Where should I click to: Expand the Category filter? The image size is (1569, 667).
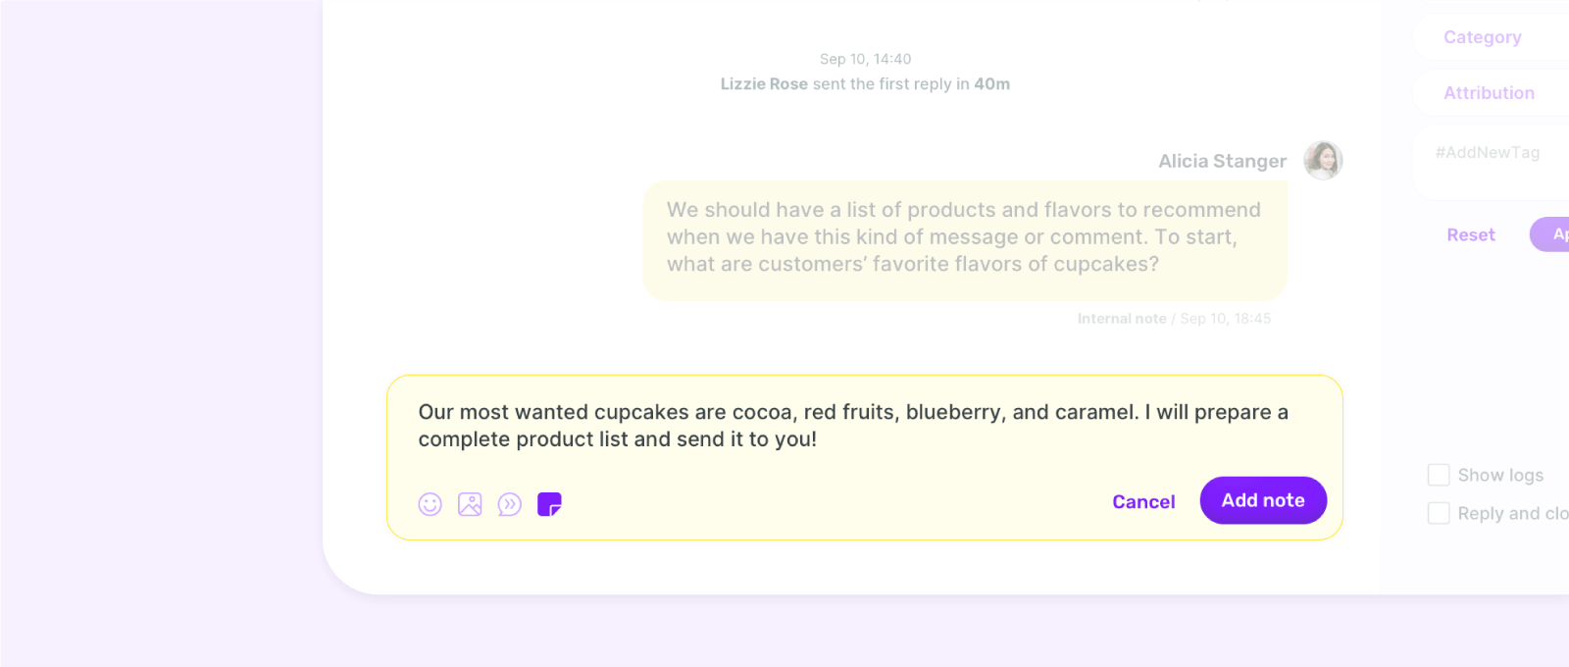1483,37
